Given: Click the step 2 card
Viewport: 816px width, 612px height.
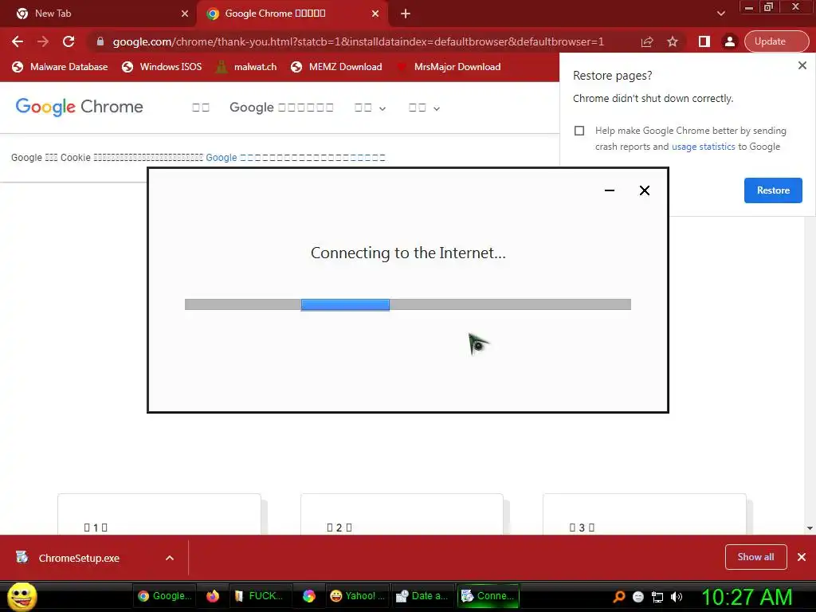Looking at the screenshot, I should [x=402, y=514].
